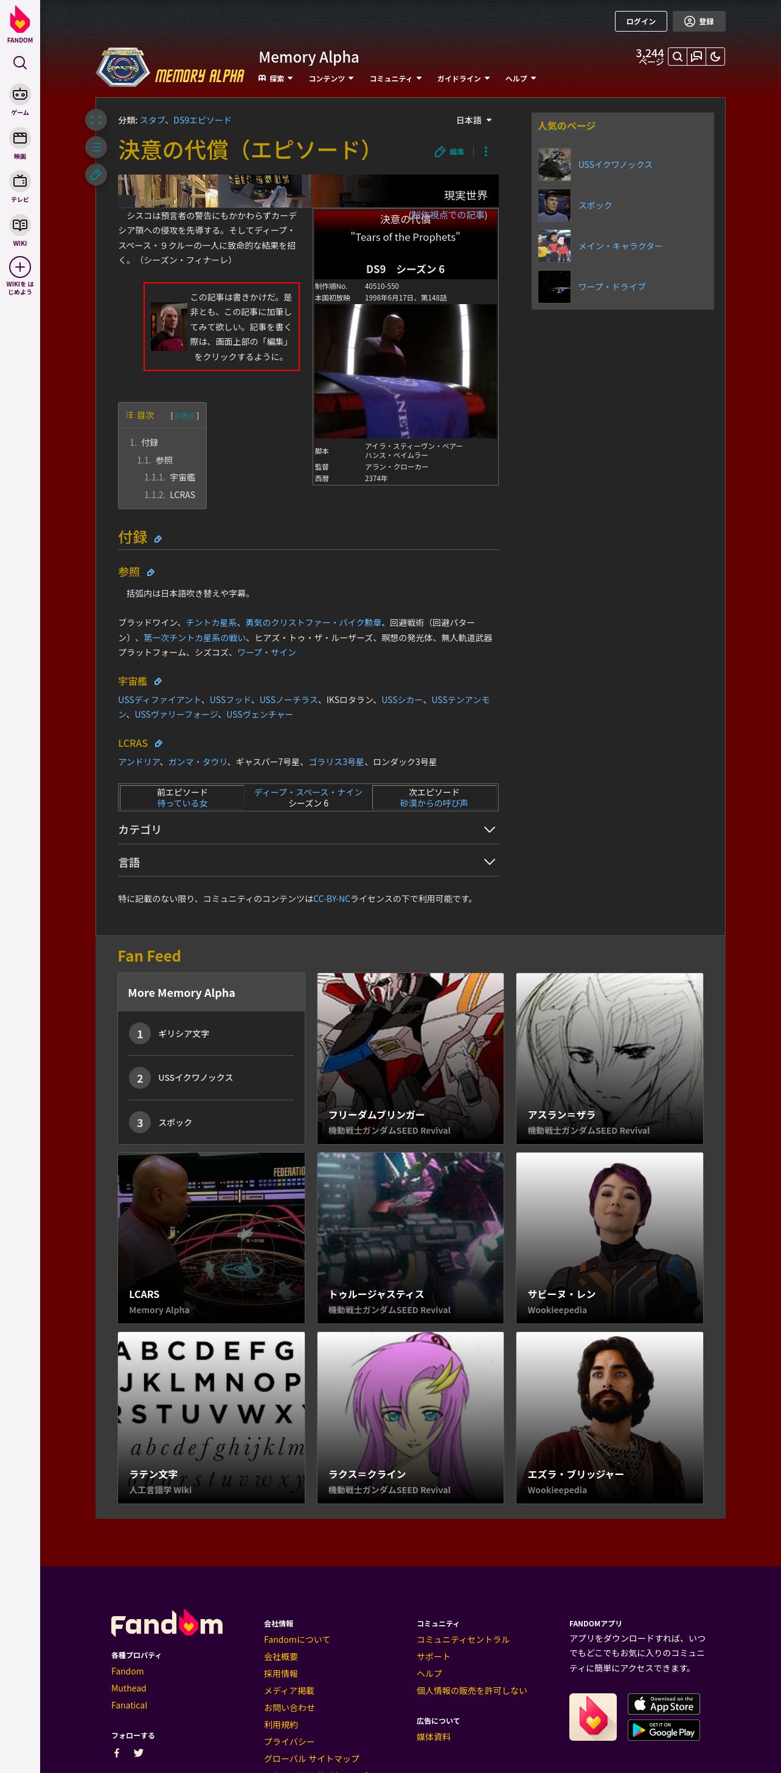Jump to 1.1.1 宇宙艦 in contents
This screenshot has height=1773, width=781.
[x=170, y=477]
